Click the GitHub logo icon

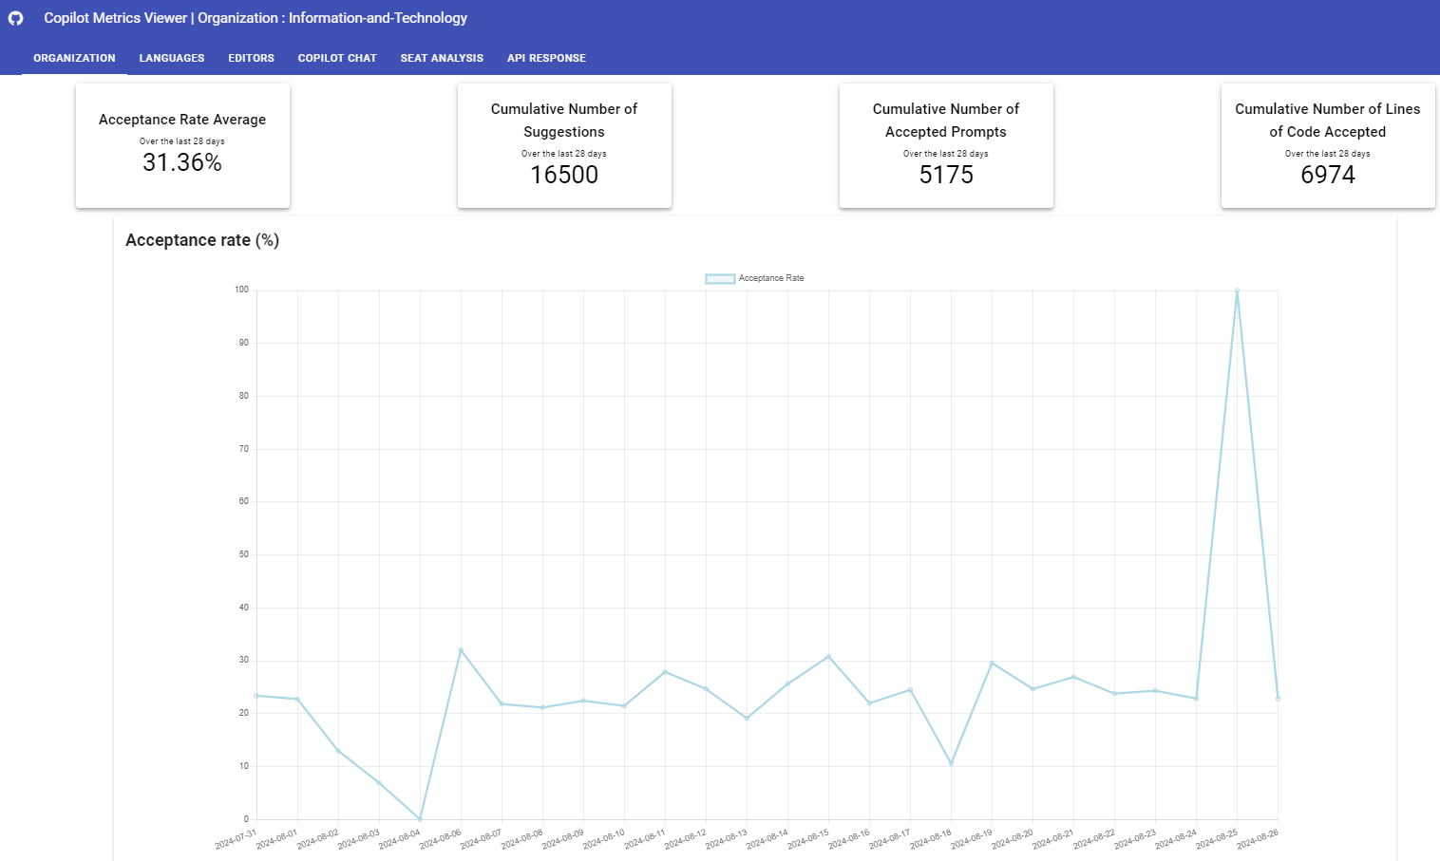click(16, 18)
